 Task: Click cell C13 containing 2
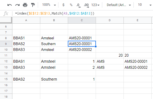[x=82, y=67]
